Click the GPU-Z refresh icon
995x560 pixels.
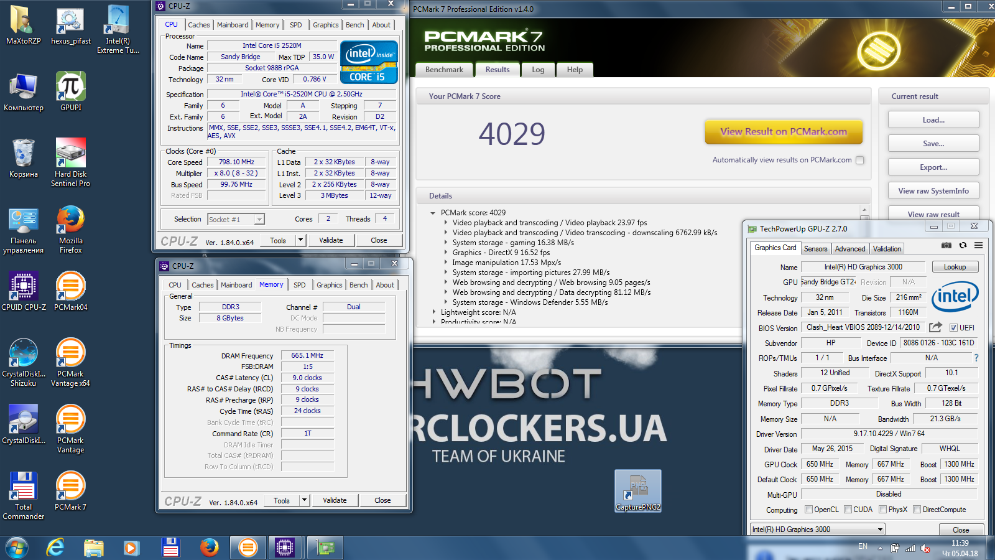click(963, 245)
